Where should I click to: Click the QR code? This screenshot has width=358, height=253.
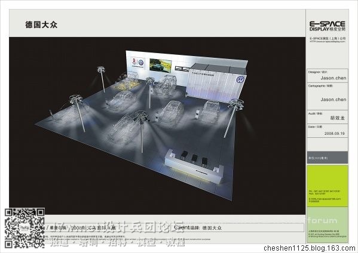coord(25,228)
